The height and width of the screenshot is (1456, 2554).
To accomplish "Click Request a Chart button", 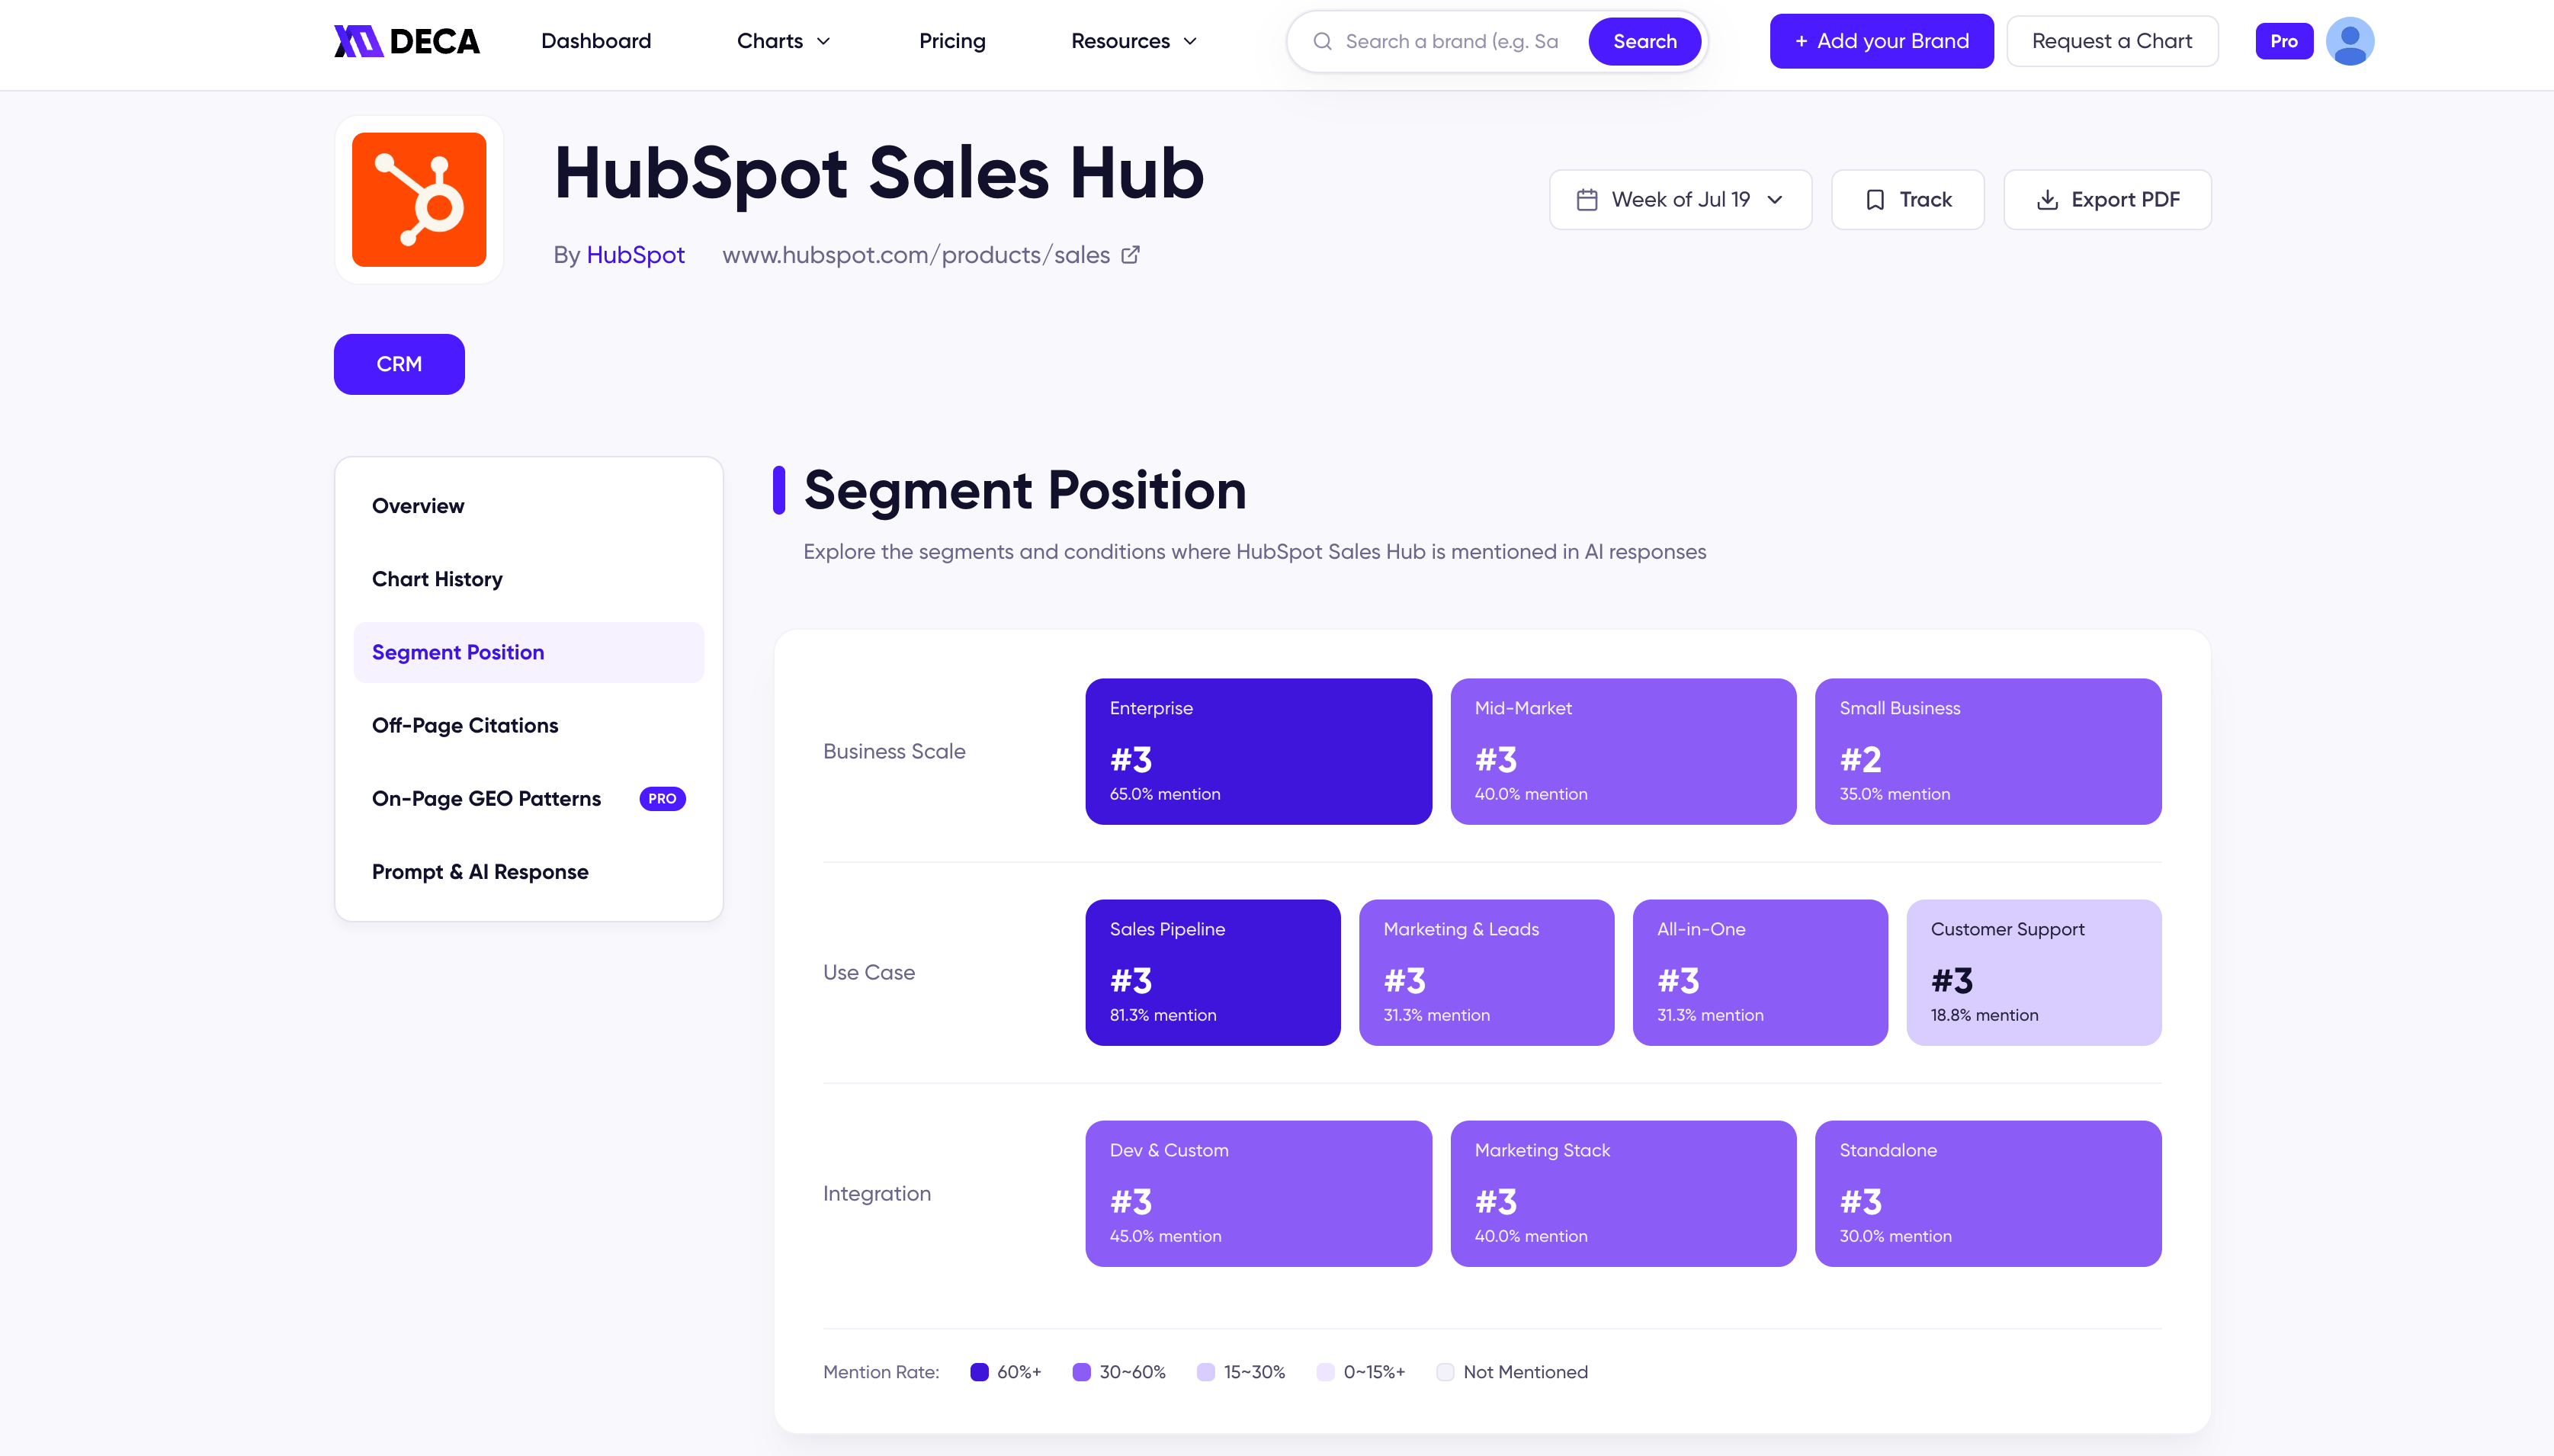I will [x=2112, y=41].
